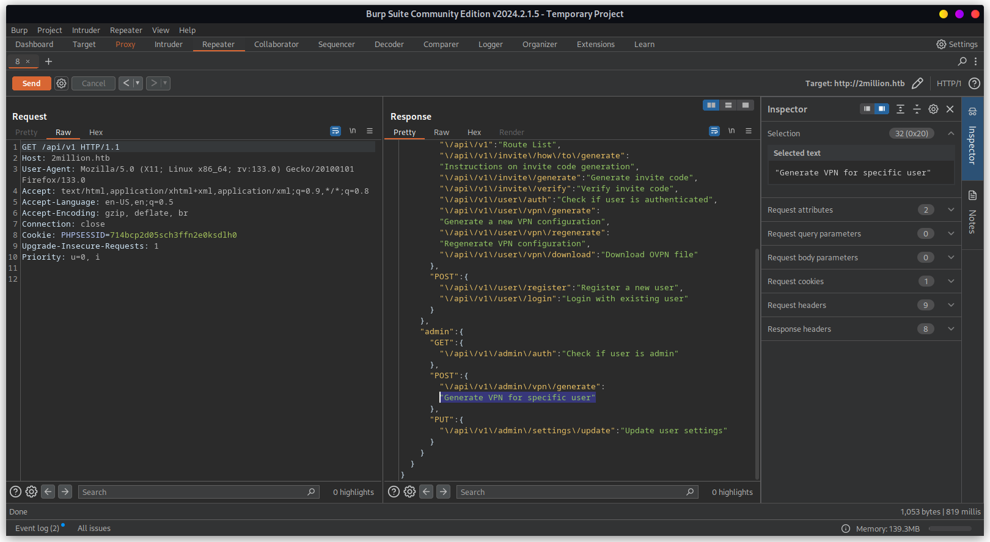This screenshot has height=542, width=990.
Task: Click the response search input field
Action: pos(577,492)
